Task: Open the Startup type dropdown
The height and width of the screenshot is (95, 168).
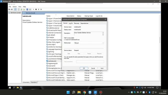Action: click(89, 43)
